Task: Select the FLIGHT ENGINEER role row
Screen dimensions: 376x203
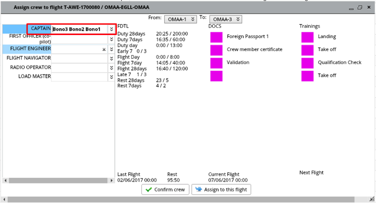Action: 27,49
